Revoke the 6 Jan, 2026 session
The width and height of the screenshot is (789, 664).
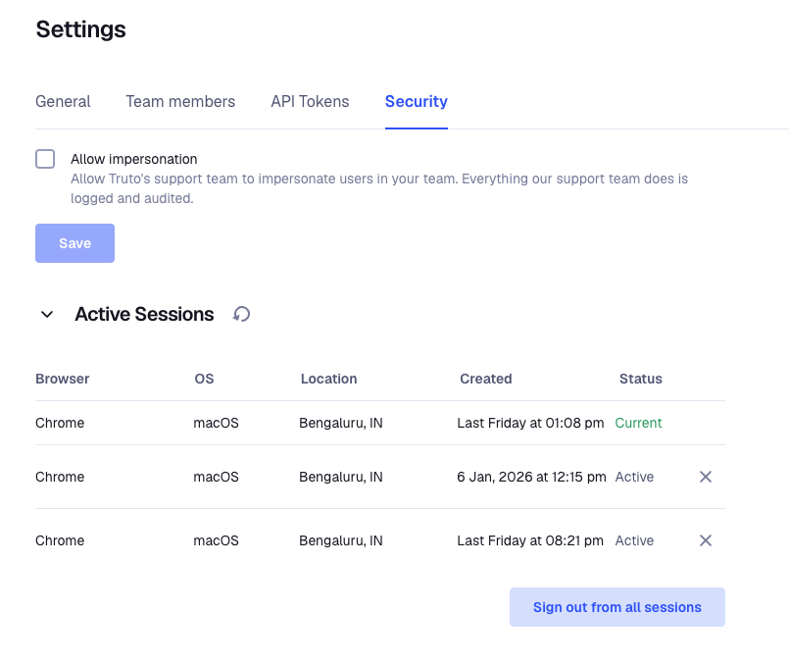pyautogui.click(x=705, y=477)
